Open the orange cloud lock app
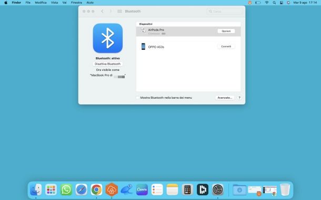Image resolution: width=321 pixels, height=200 pixels. point(112,190)
